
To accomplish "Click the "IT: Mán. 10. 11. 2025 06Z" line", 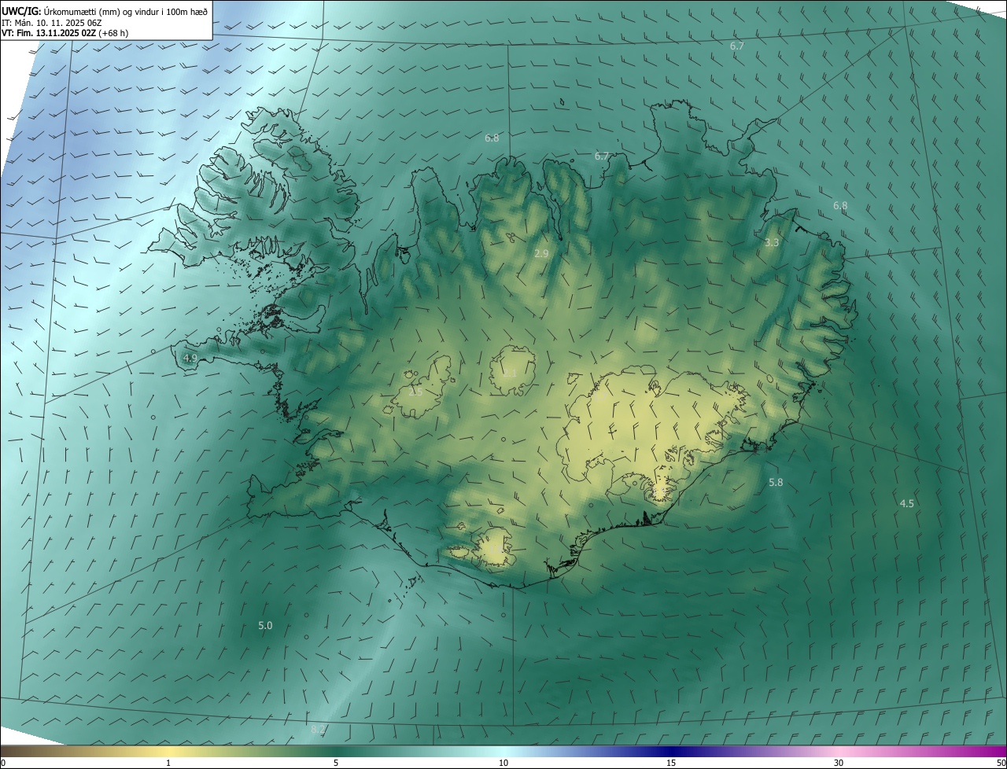I will [51, 23].
